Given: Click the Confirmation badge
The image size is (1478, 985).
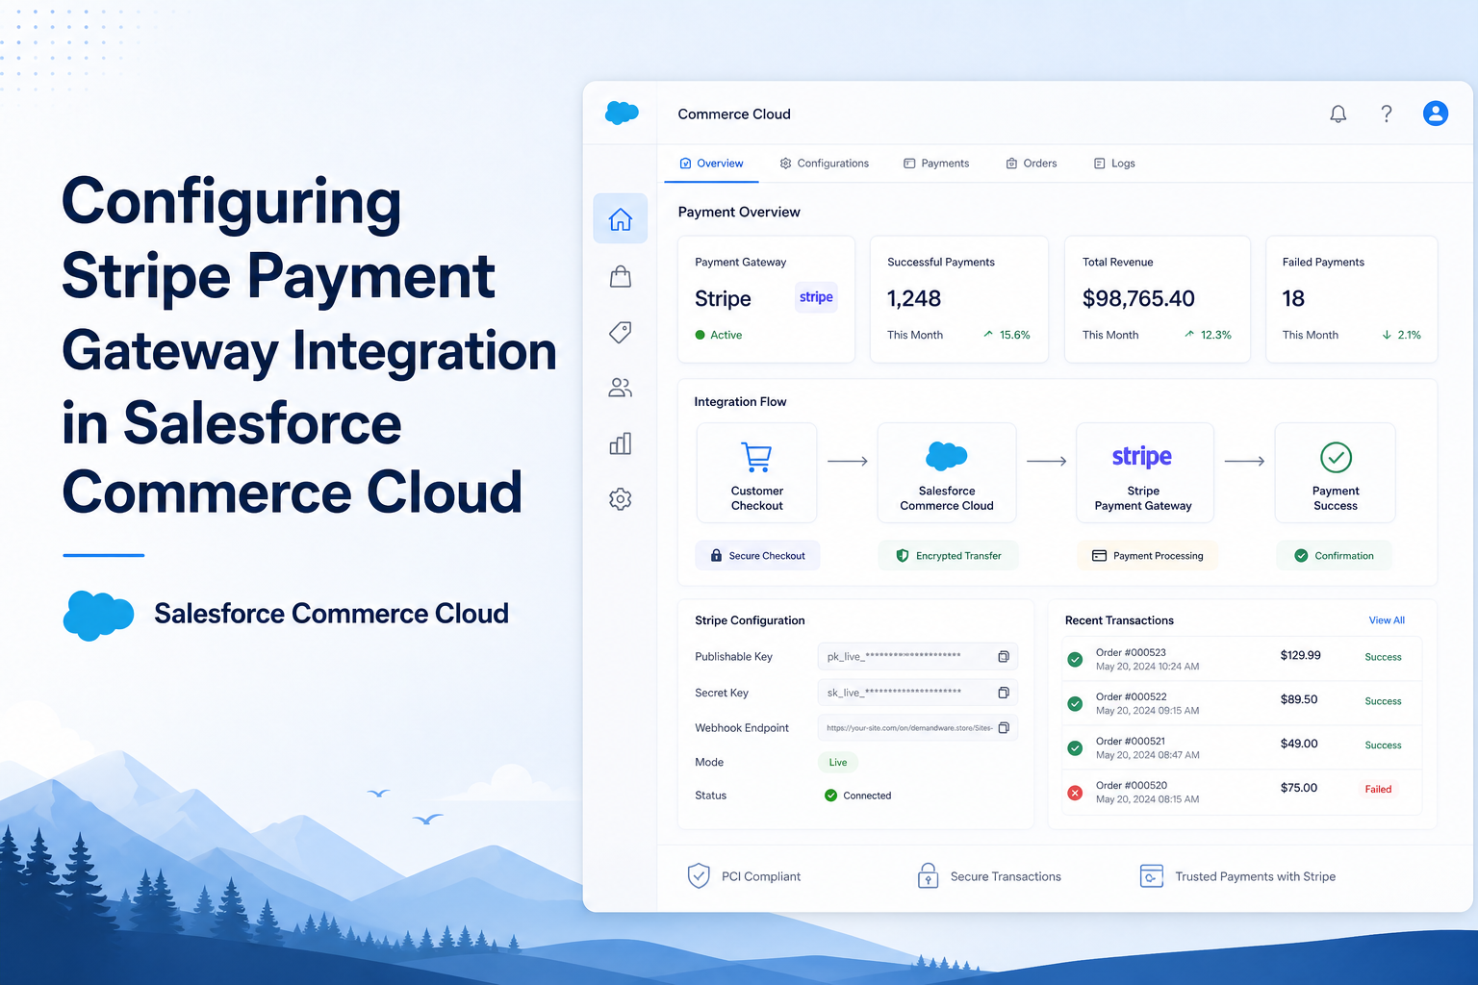Looking at the screenshot, I should pos(1334,556).
